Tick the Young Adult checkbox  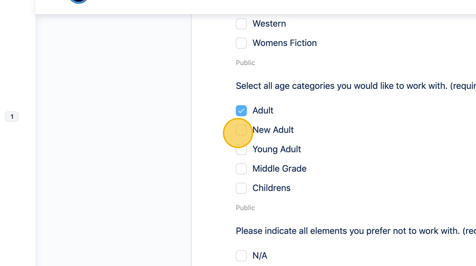241,150
